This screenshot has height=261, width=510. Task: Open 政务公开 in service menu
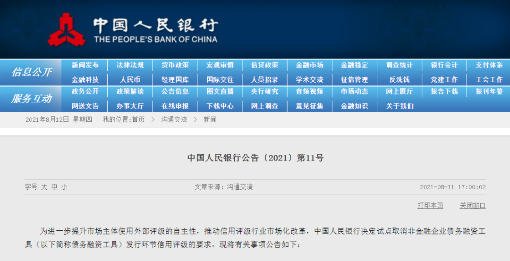(85, 92)
